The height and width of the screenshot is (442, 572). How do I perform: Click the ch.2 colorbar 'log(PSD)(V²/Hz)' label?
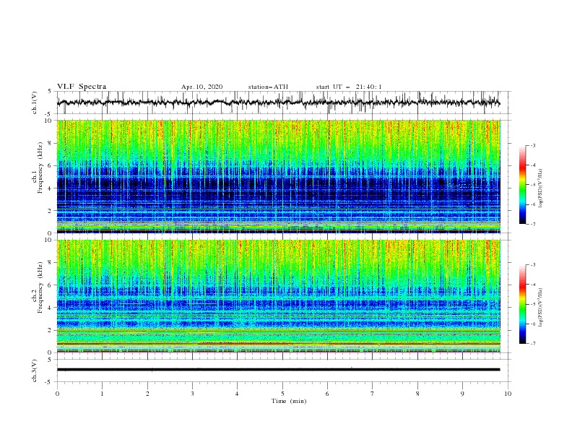click(x=541, y=308)
